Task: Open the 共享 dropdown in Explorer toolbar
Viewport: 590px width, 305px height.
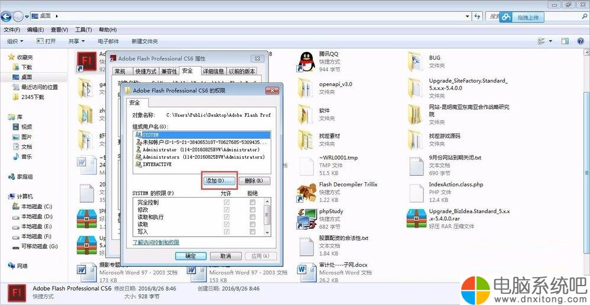Action: tap(76, 41)
